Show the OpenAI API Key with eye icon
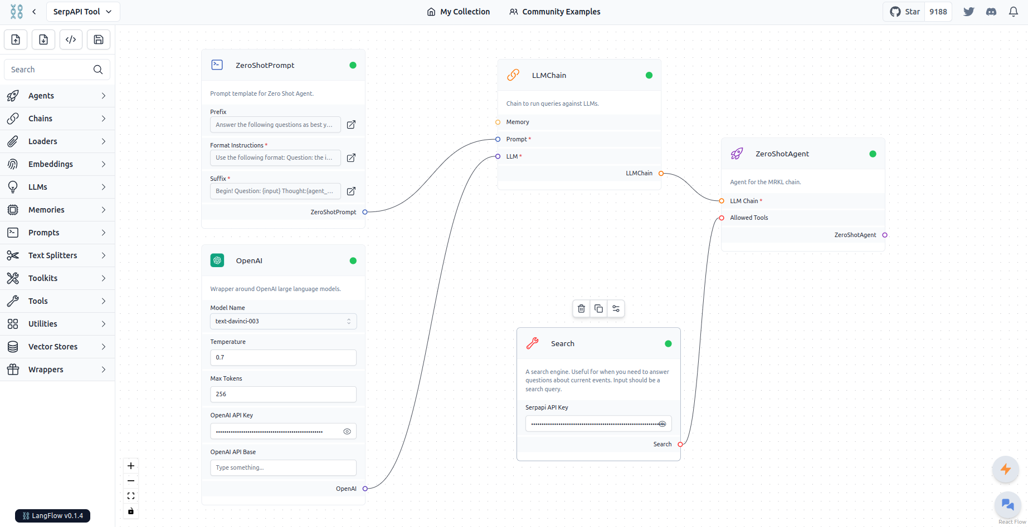 pos(347,431)
